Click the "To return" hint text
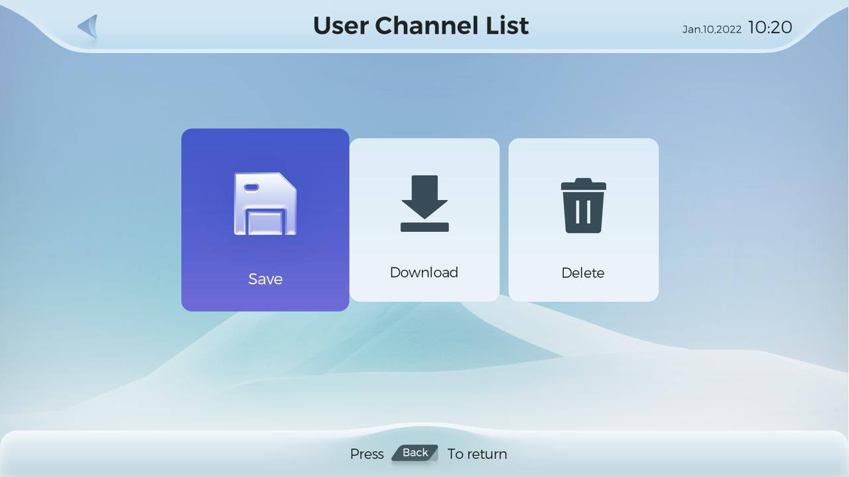The image size is (849, 477). [x=477, y=454]
